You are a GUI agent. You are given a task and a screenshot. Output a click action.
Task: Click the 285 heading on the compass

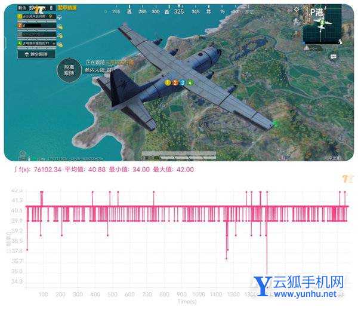[x=143, y=11]
